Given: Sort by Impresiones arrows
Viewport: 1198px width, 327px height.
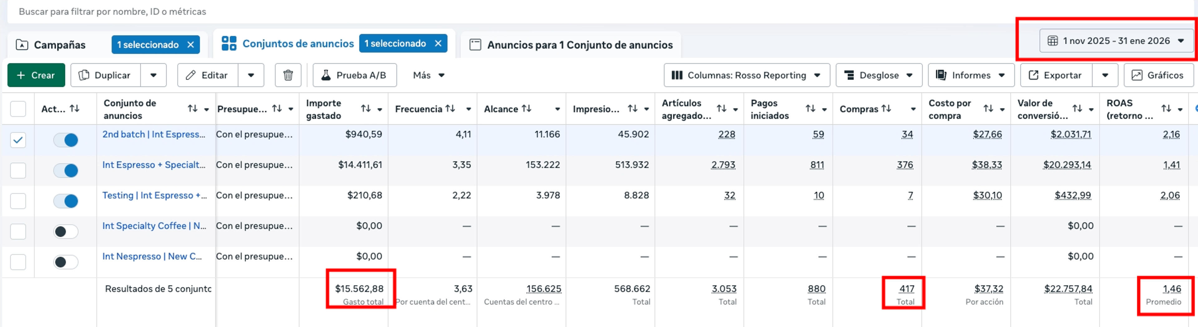Looking at the screenshot, I should 632,109.
